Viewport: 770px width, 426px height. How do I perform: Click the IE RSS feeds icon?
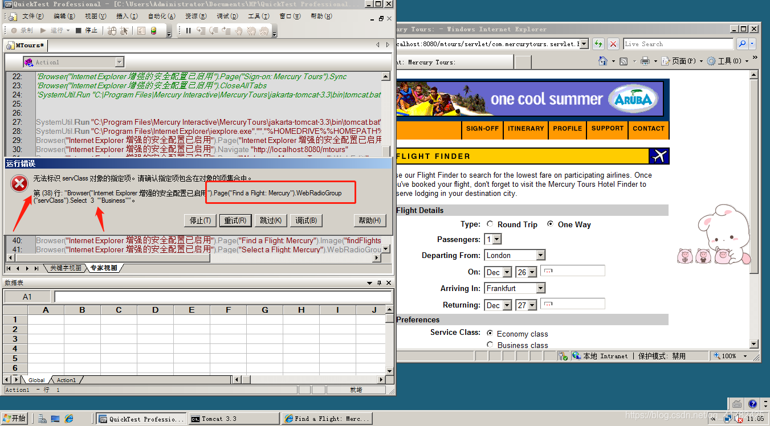point(624,61)
